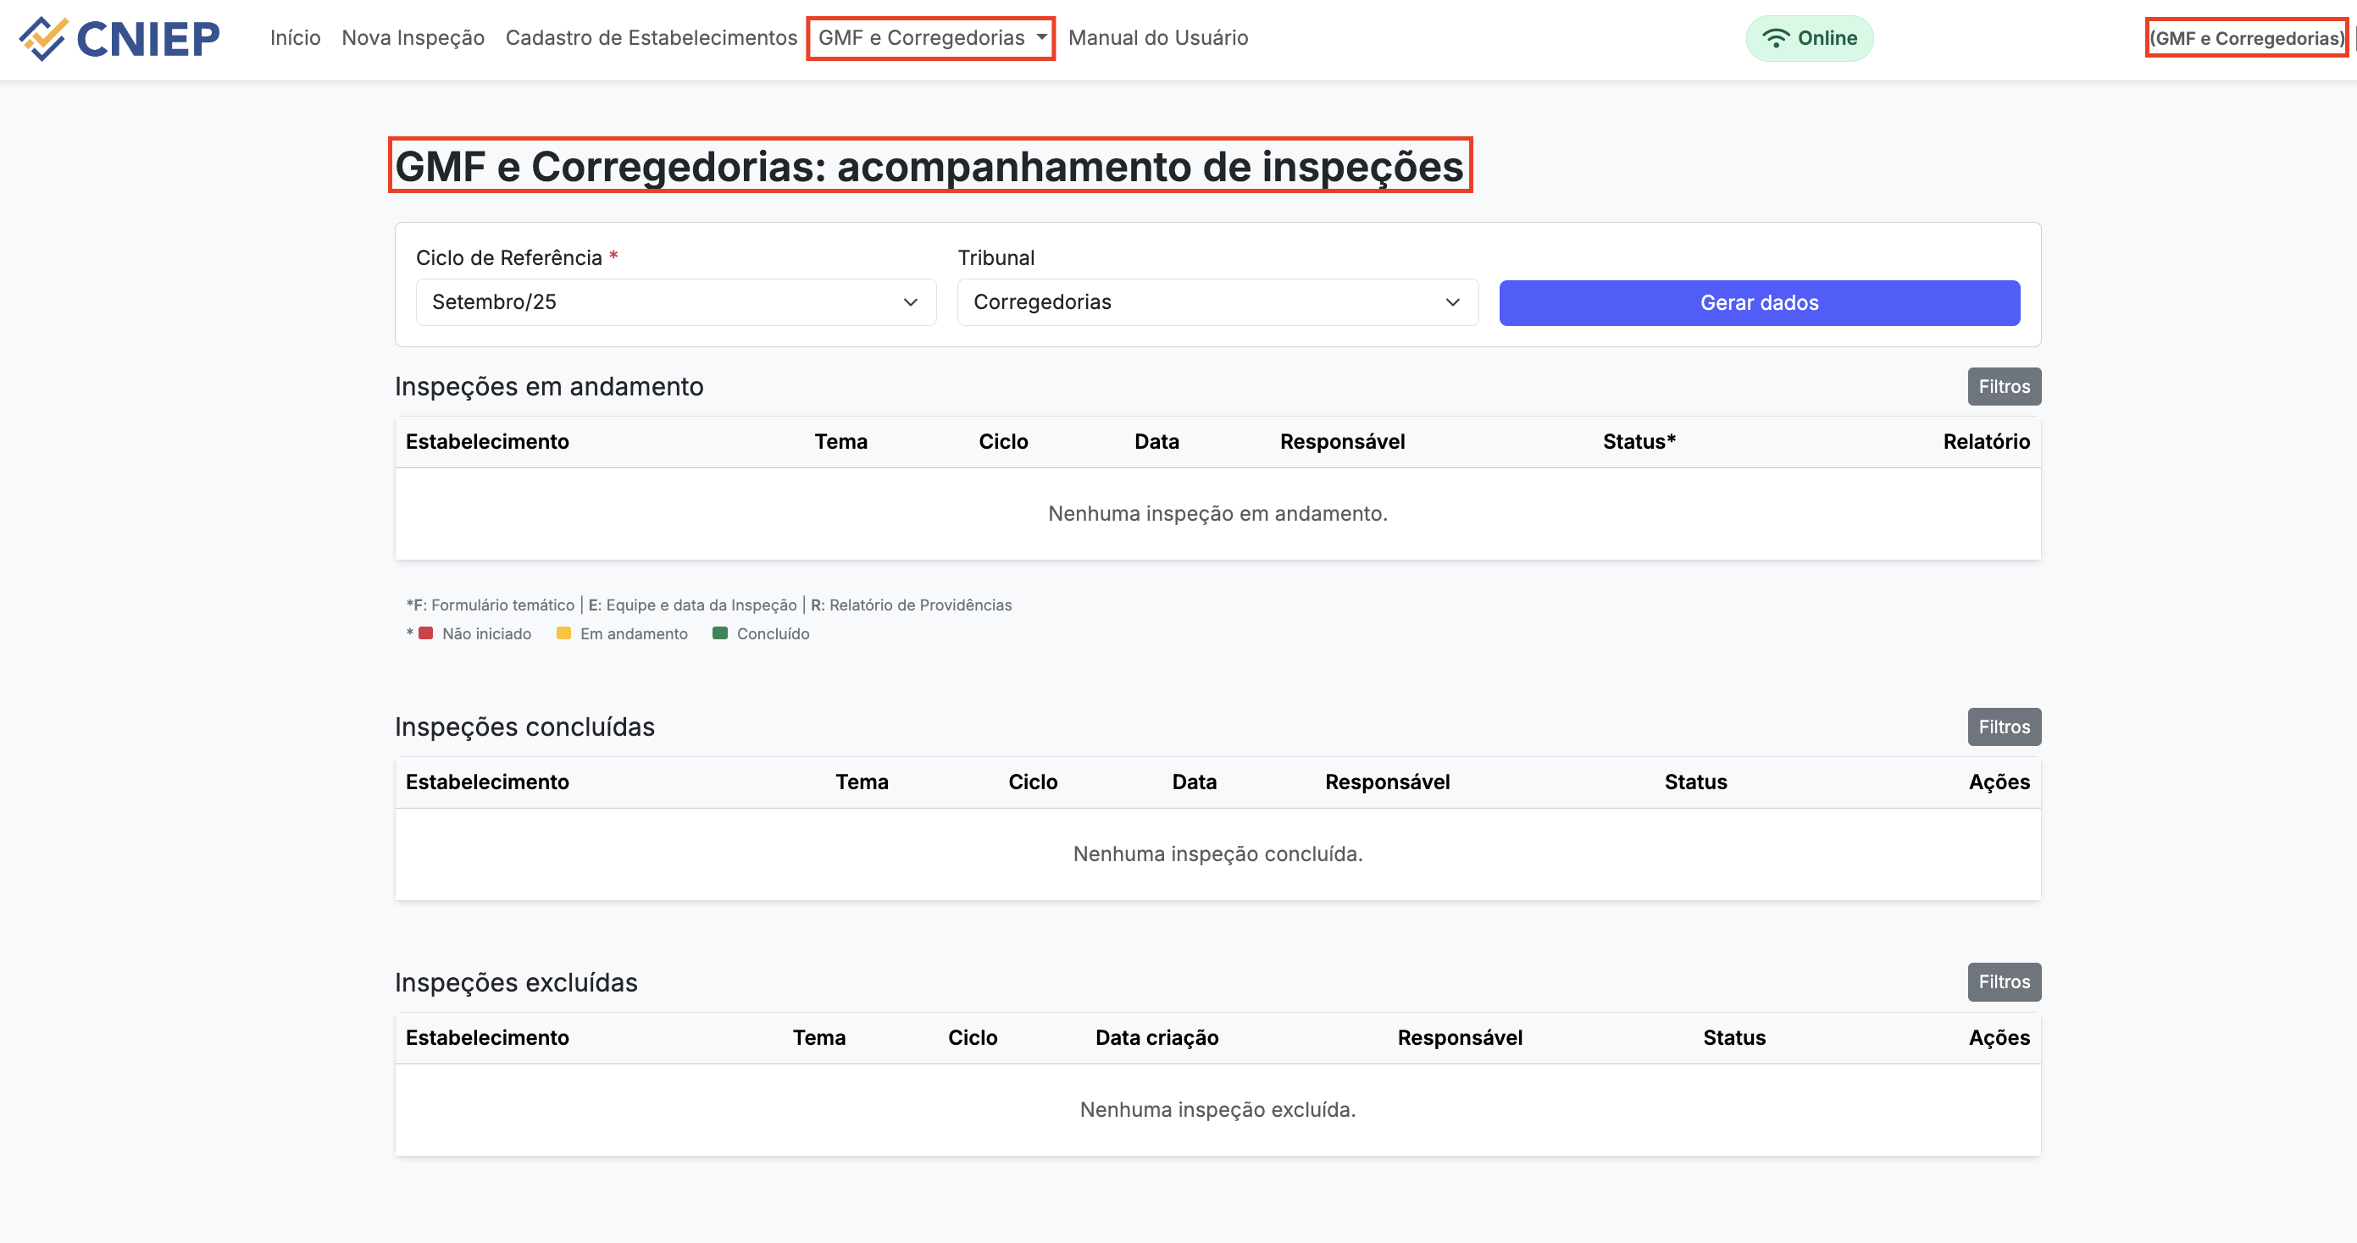This screenshot has height=1243, width=2357.
Task: Click the Status* column header
Action: tap(1638, 442)
